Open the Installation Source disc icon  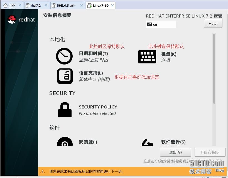coord(65,142)
